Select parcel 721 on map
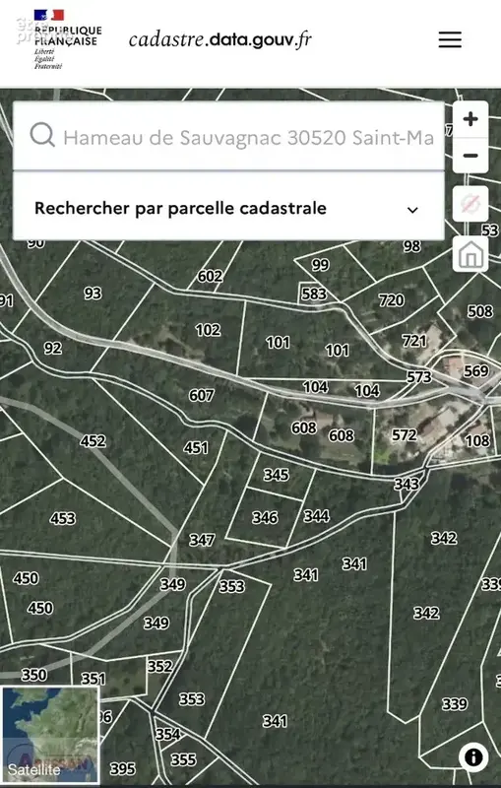 414,341
